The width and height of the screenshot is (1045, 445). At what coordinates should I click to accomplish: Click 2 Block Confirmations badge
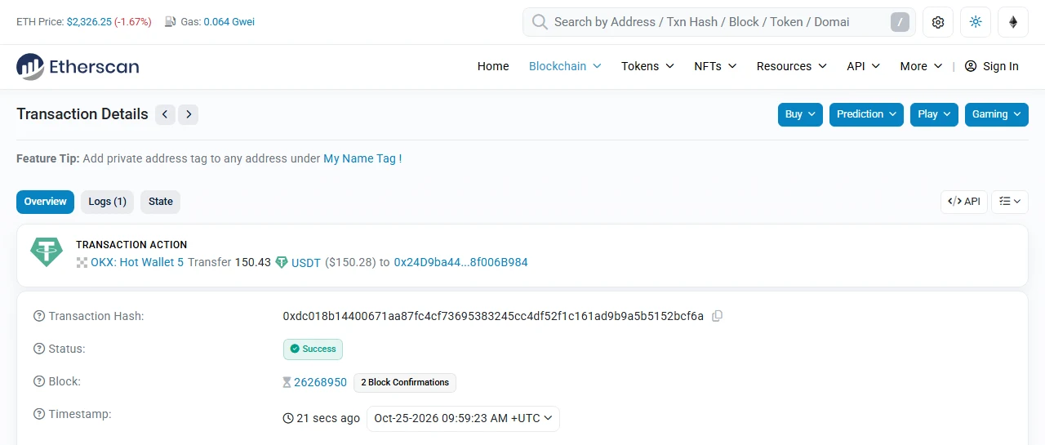tap(405, 382)
